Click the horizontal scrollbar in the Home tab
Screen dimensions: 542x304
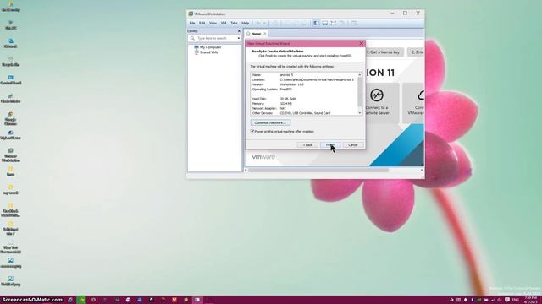point(318,170)
